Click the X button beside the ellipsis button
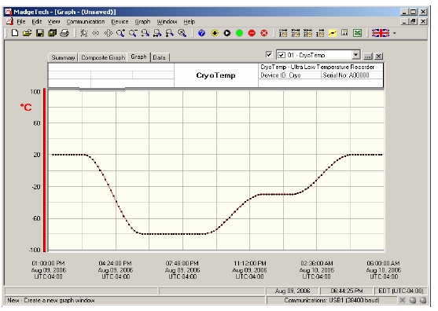This screenshot has height=311, width=438. click(x=378, y=56)
